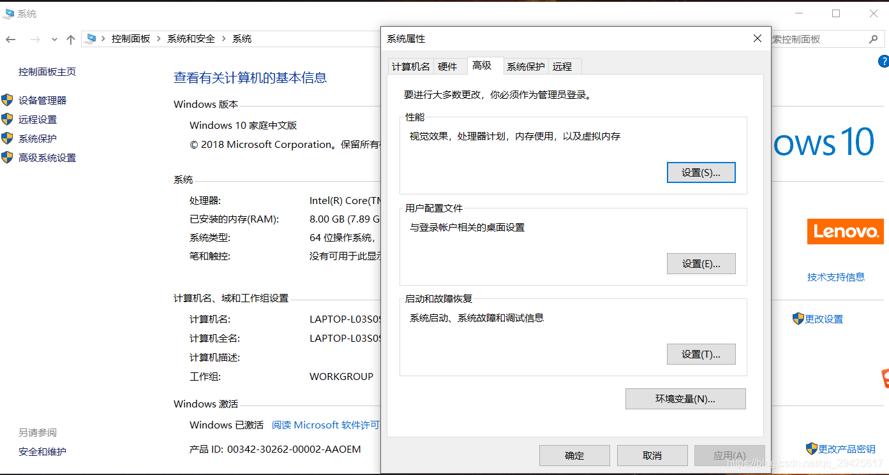
Task: Open user profiles 设置(E)... button
Action: pos(701,263)
